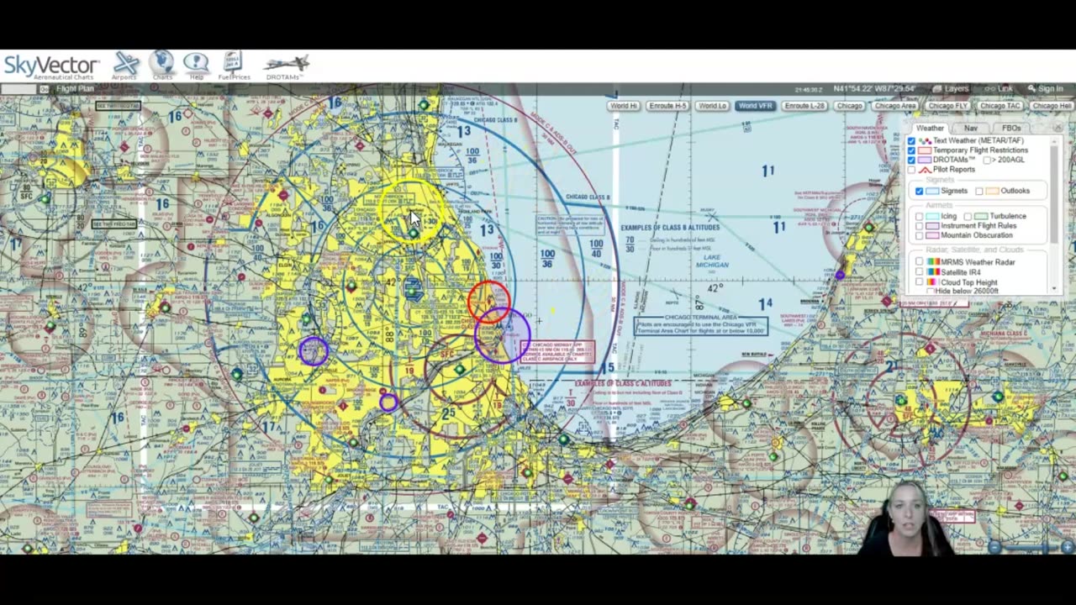This screenshot has height=605, width=1076.
Task: Open the Charts globe icon
Action: (161, 66)
